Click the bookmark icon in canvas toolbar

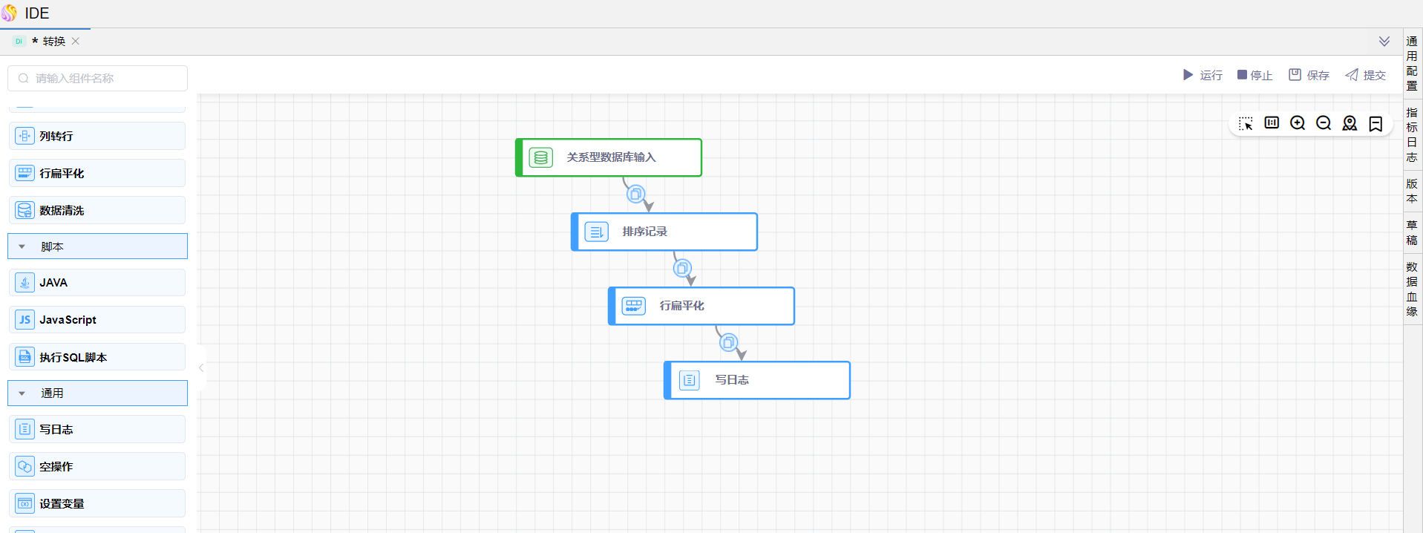click(x=1375, y=123)
